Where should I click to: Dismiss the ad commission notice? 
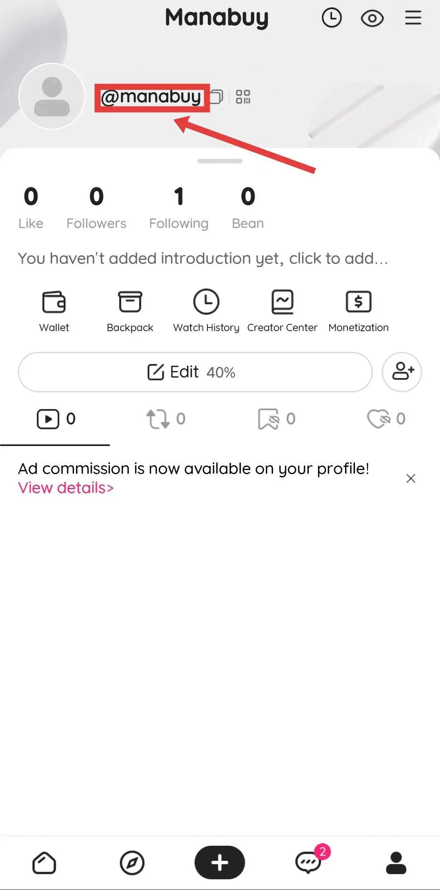click(411, 478)
